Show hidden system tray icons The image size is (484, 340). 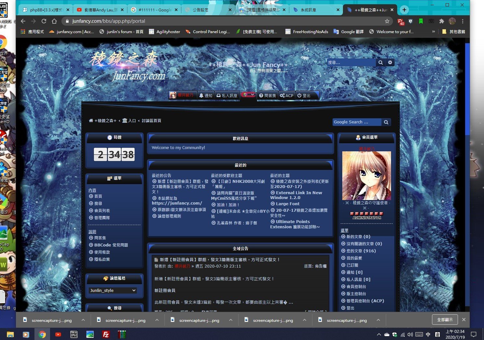point(379,334)
